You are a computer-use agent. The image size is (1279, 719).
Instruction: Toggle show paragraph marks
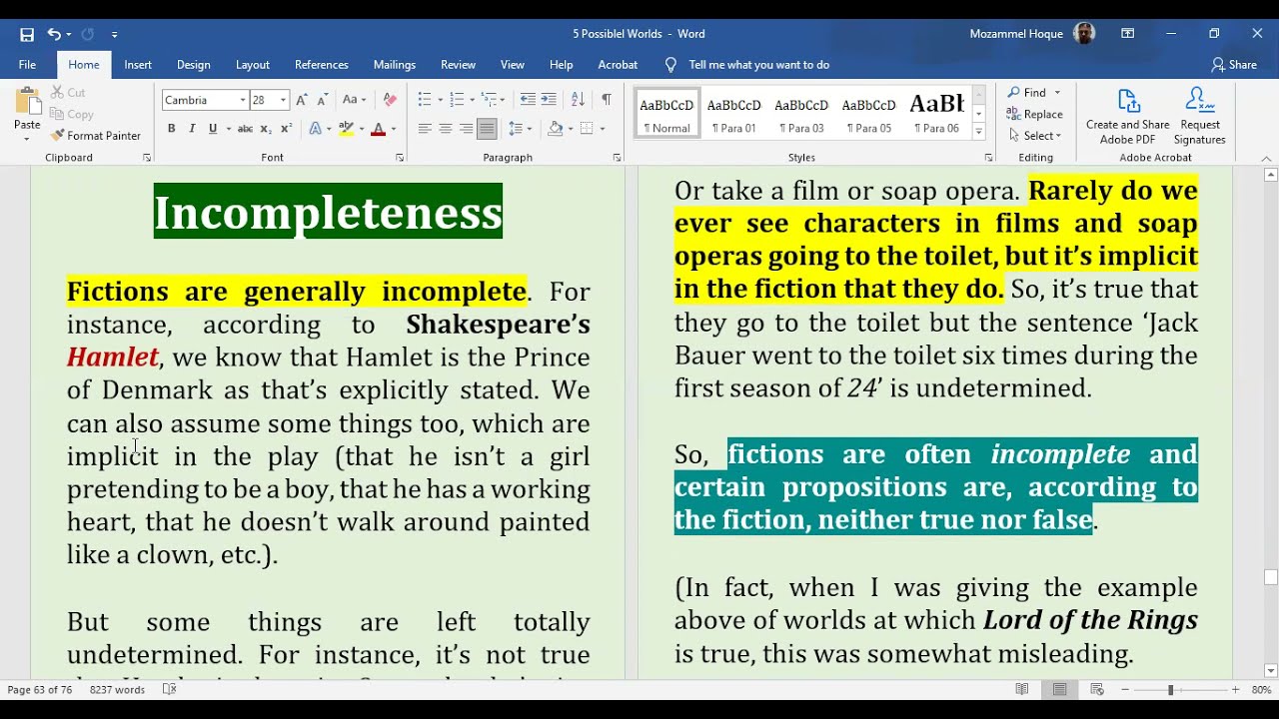coord(606,100)
